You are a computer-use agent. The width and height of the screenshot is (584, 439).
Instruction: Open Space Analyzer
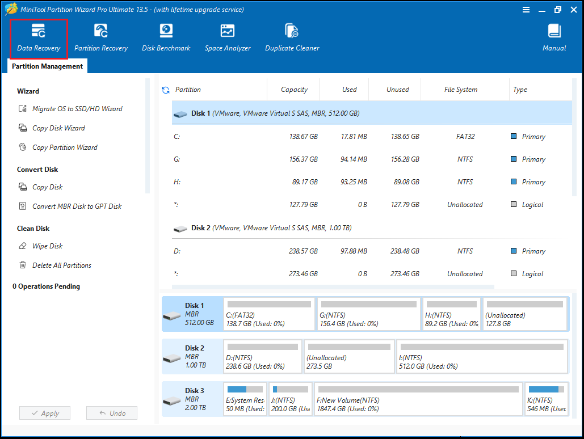(x=228, y=39)
